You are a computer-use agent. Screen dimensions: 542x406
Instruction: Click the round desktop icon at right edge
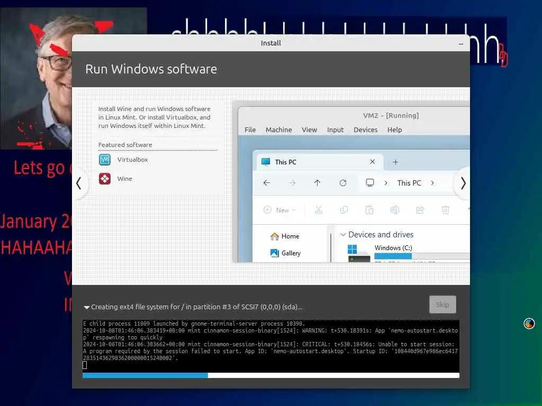(529, 324)
